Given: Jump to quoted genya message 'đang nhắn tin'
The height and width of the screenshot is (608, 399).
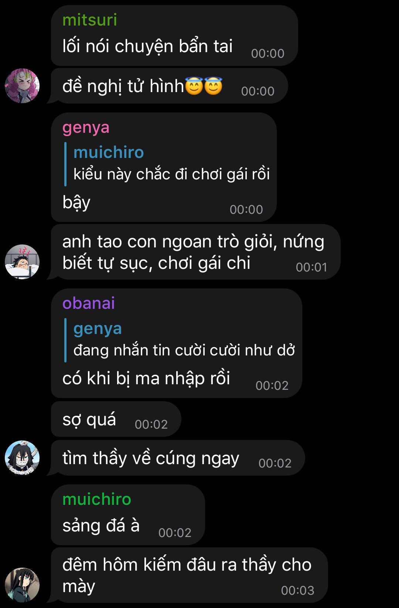Looking at the screenshot, I should (180, 340).
